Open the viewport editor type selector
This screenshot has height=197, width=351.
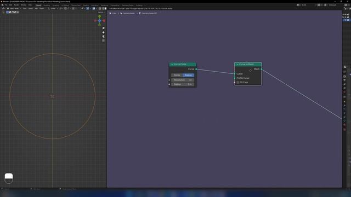3,9
